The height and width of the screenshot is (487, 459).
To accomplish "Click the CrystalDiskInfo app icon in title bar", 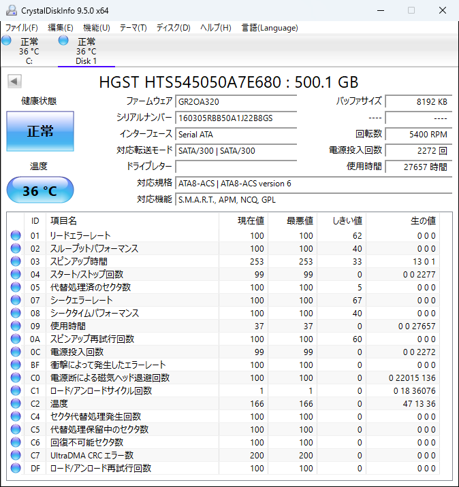I will click(x=12, y=11).
